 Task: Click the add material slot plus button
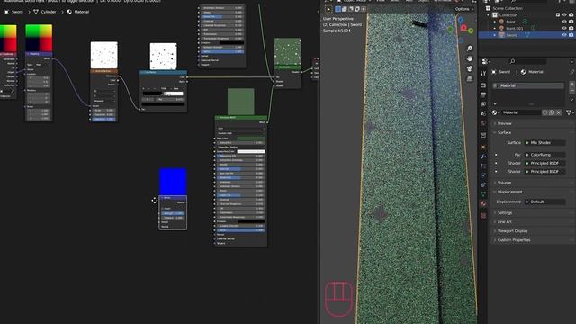572,85
